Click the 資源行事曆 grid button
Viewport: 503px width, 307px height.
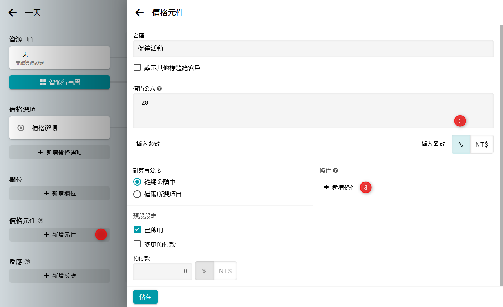(x=60, y=83)
